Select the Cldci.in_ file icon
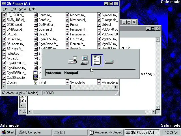Screen dimensions: 181x136 pyautogui.click(x=4, y=82)
